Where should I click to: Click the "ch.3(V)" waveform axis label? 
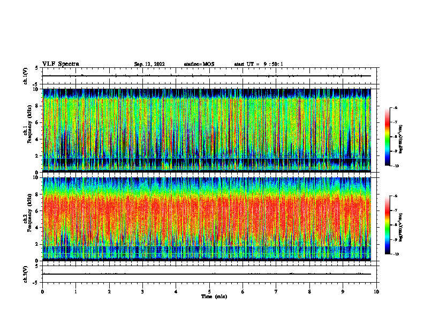coord(25,274)
